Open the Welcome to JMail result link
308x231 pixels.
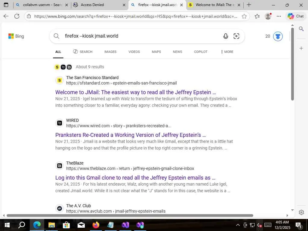136,92
